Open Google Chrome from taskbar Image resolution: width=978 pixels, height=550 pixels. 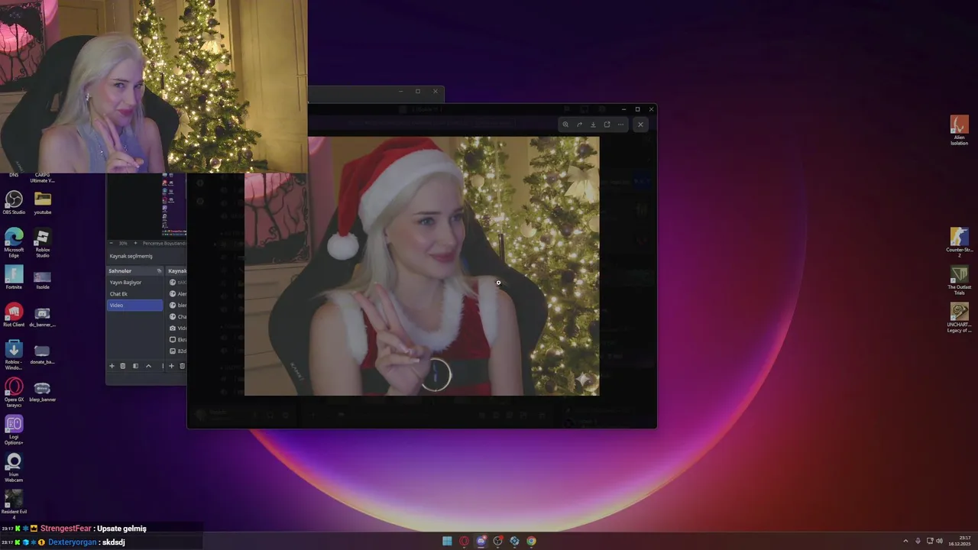pyautogui.click(x=531, y=541)
